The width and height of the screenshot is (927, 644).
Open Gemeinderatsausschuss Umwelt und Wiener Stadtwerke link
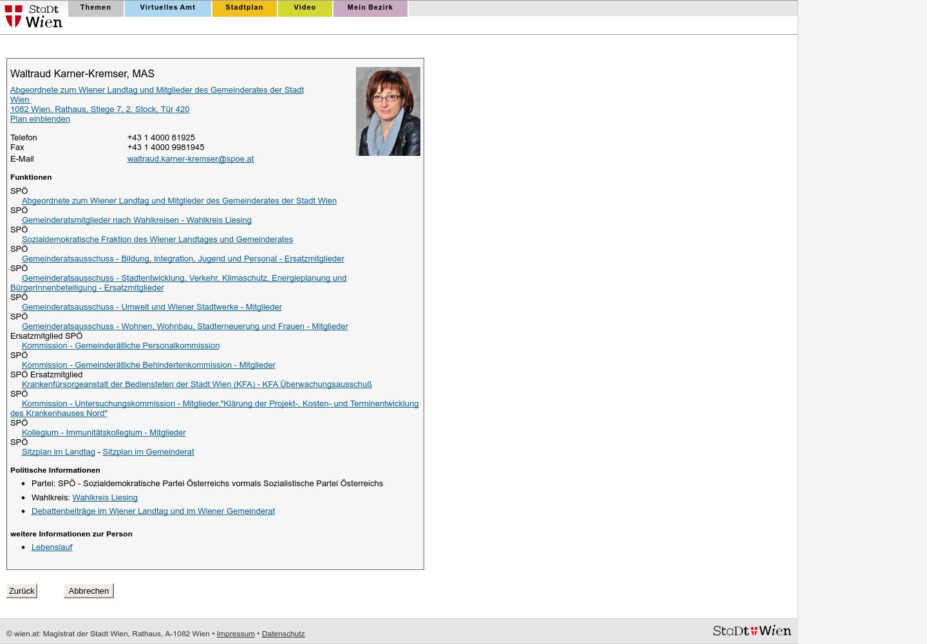152,307
